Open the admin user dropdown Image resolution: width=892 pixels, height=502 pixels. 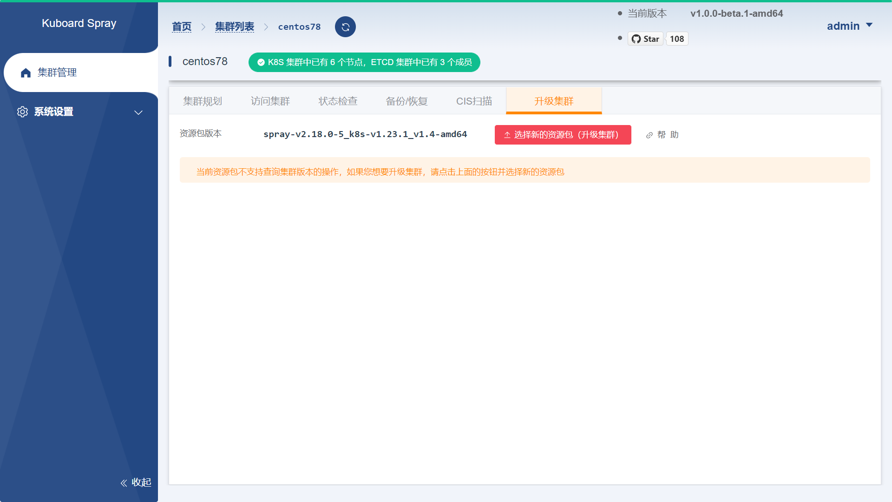[x=850, y=26]
